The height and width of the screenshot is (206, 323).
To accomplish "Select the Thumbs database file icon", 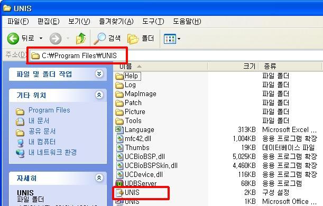I will pos(119,148).
